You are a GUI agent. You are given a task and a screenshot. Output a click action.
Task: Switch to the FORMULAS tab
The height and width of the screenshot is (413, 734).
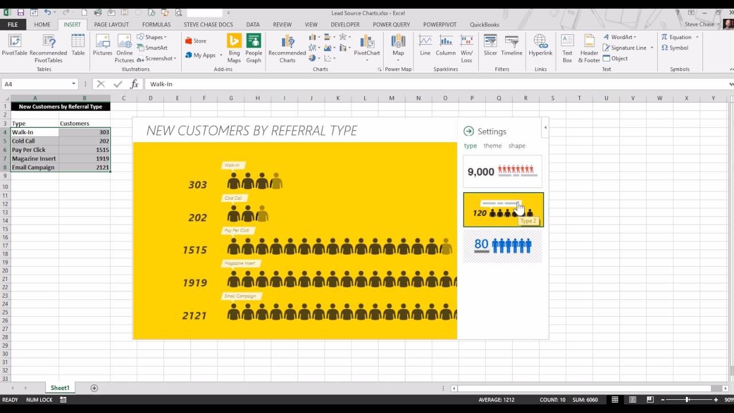(157, 25)
